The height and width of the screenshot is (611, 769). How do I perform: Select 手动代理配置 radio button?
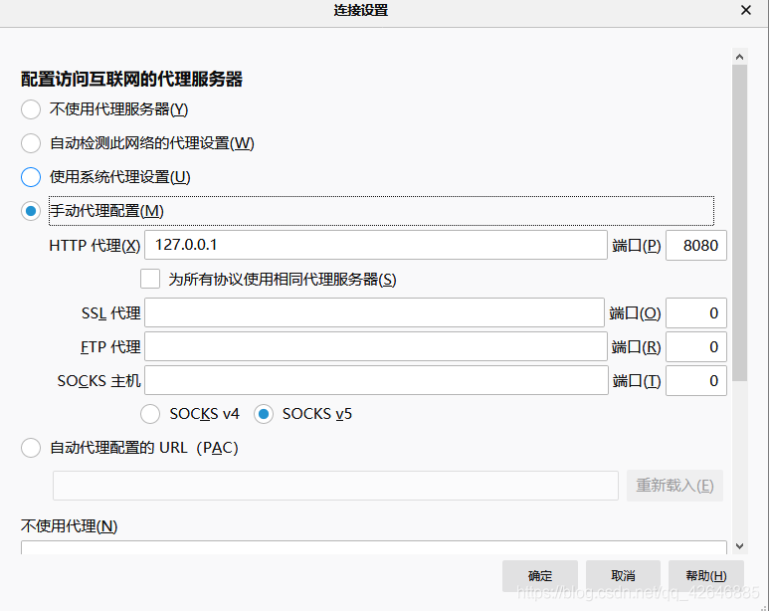(x=31, y=211)
